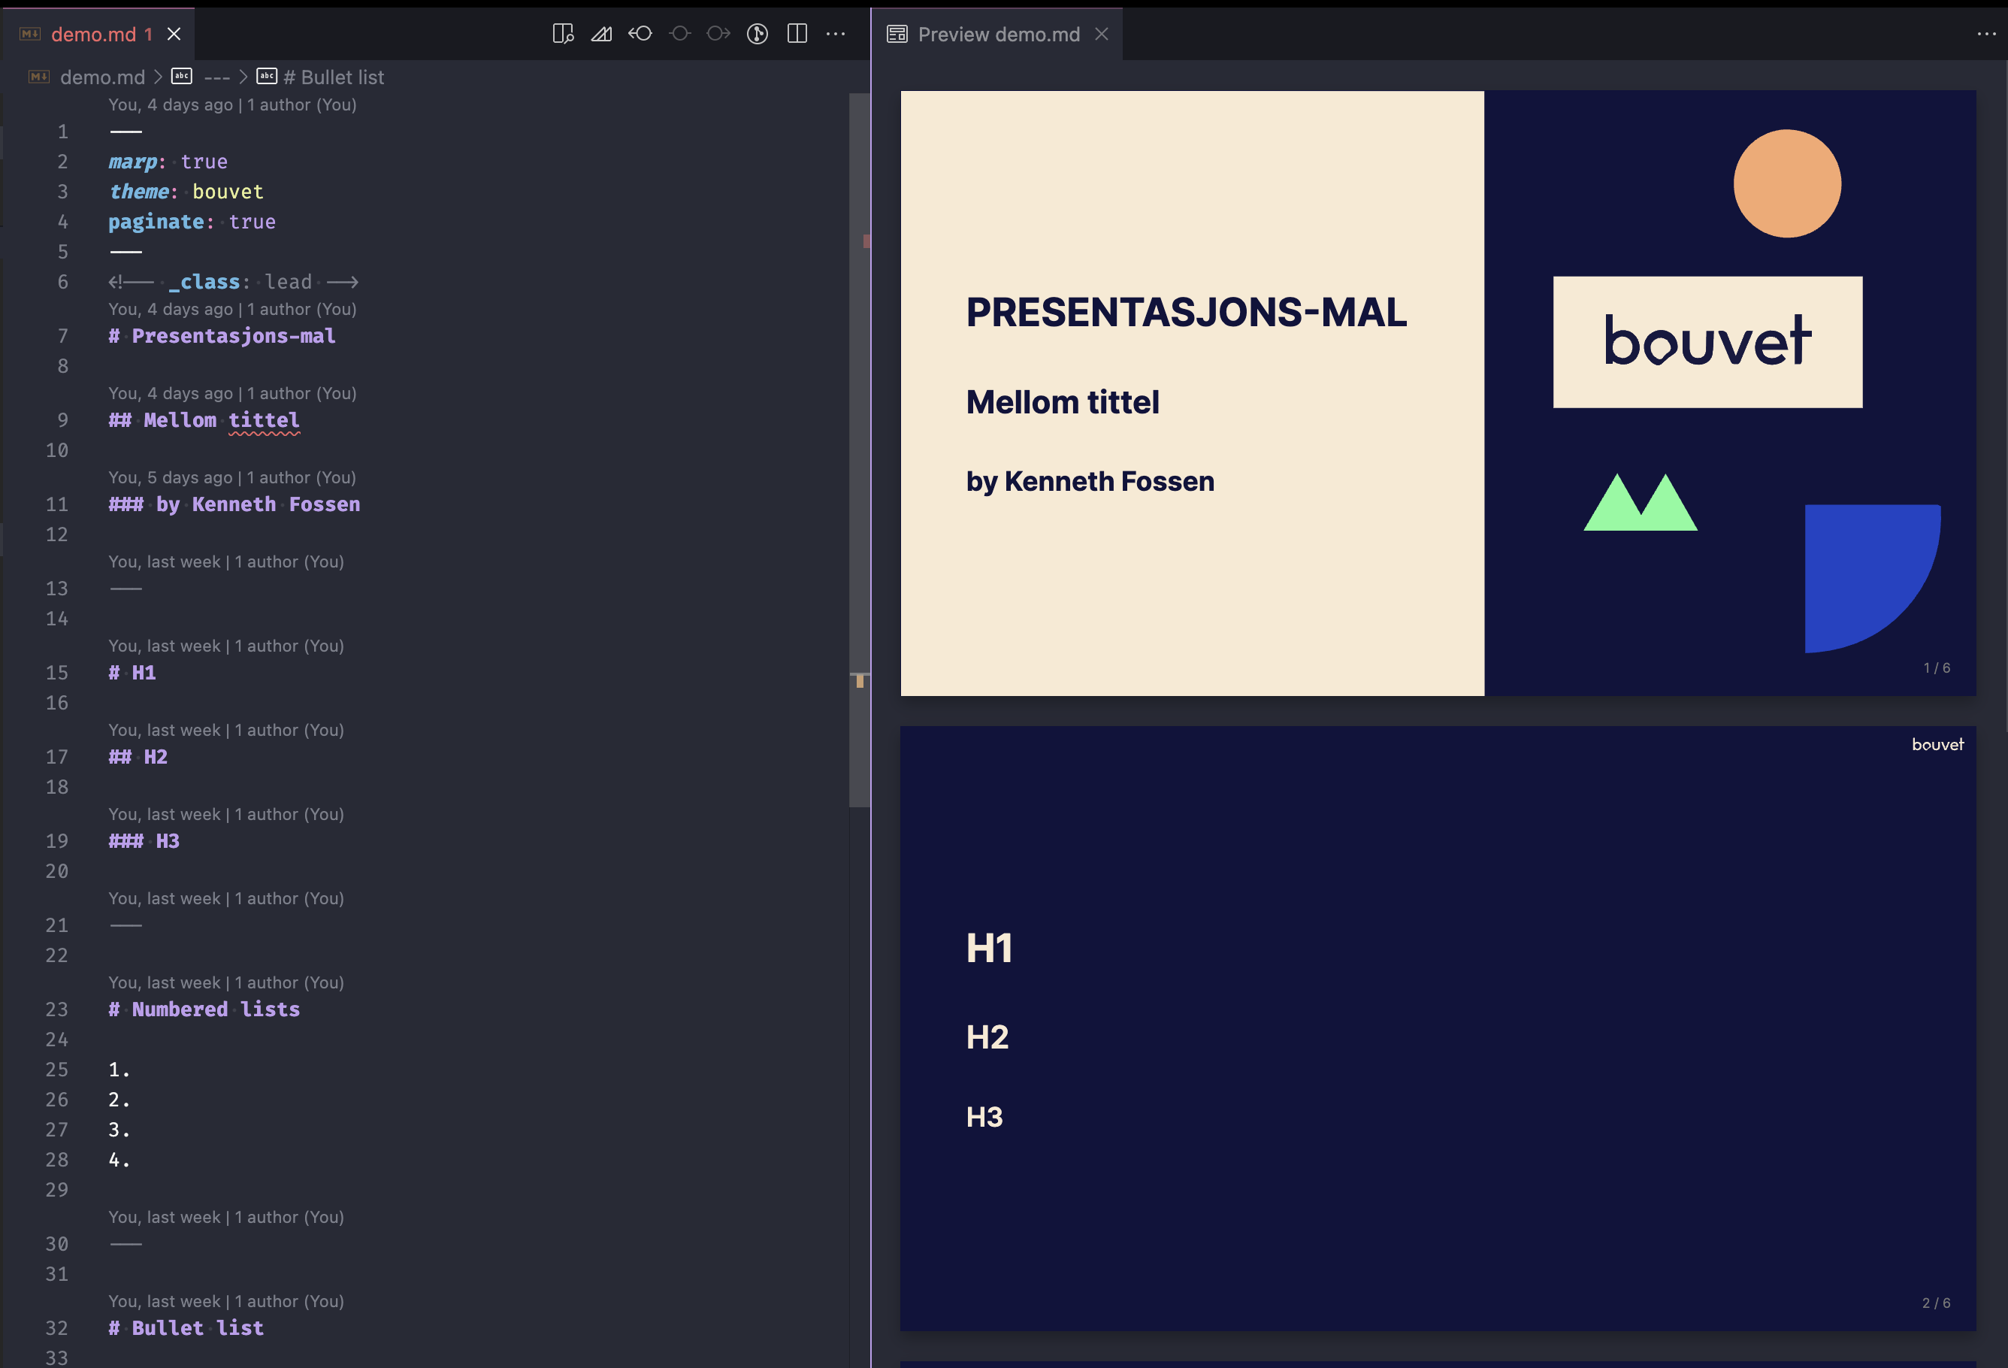Click the H3 heading in slide 2 preview
Viewport: 2008px width, 1368px height.
(x=985, y=1118)
